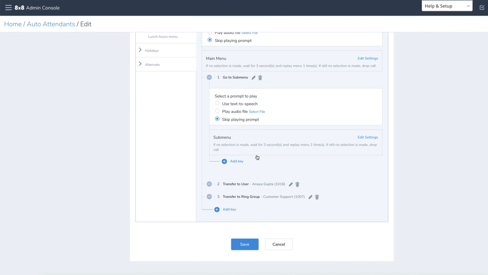Edit the Transfer to User key
Screen dimensions: 488x275
point(291,184)
